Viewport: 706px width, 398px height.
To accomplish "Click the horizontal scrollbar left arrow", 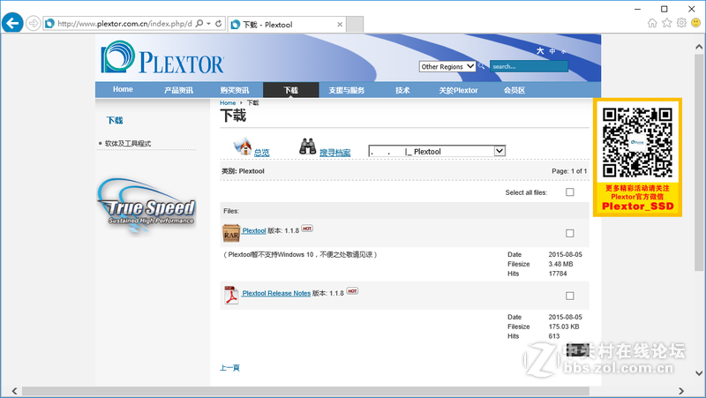I will tap(14, 391).
